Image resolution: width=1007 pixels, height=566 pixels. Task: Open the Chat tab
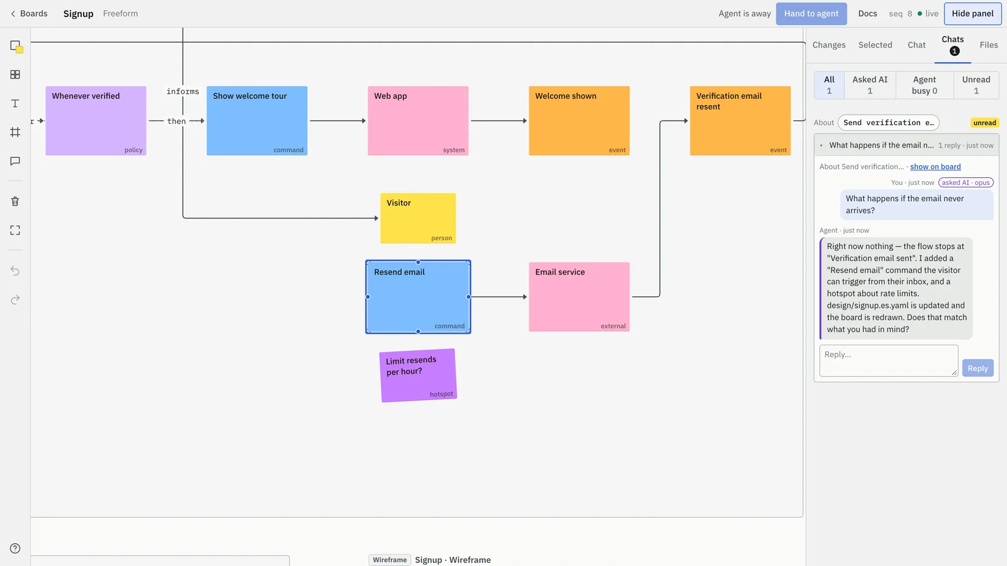coord(916,45)
